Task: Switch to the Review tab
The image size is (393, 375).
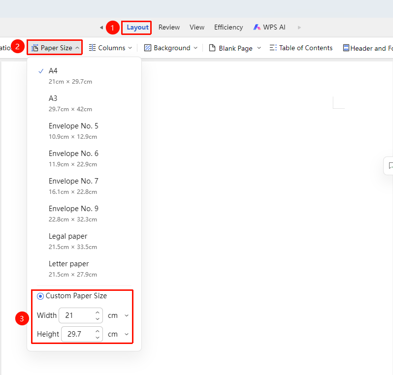Action: point(169,27)
